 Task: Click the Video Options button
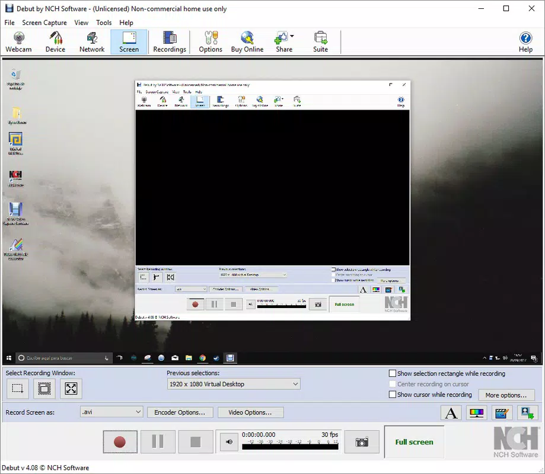(251, 412)
